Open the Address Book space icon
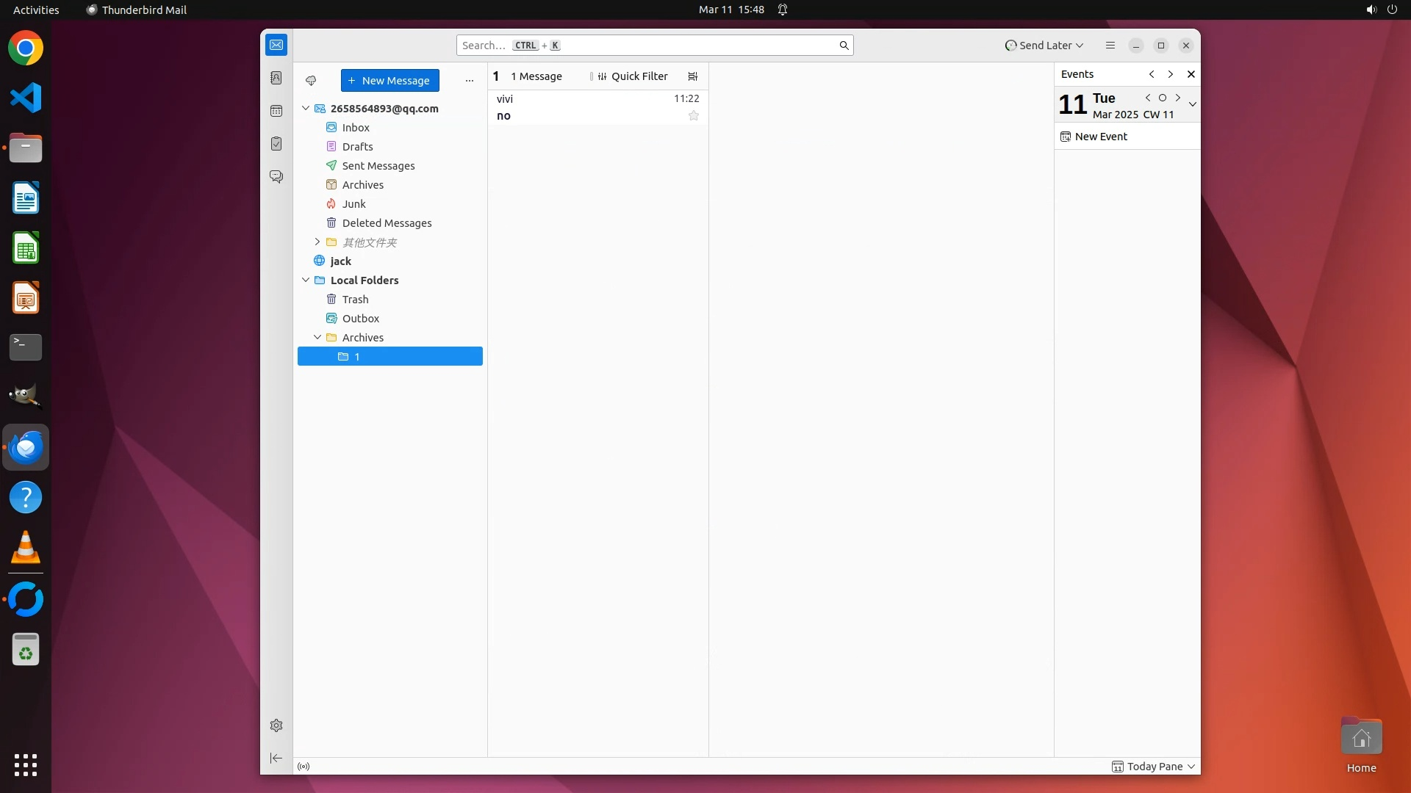 click(276, 78)
